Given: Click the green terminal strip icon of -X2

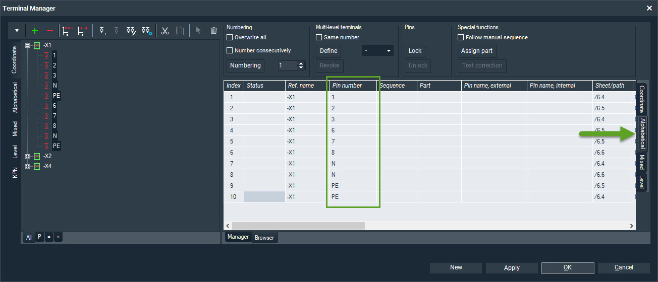Looking at the screenshot, I should click(37, 156).
